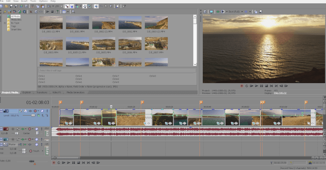Viewport: 326px width, 170px height.
Task: Select the Media Bins folder
Action: point(16,20)
